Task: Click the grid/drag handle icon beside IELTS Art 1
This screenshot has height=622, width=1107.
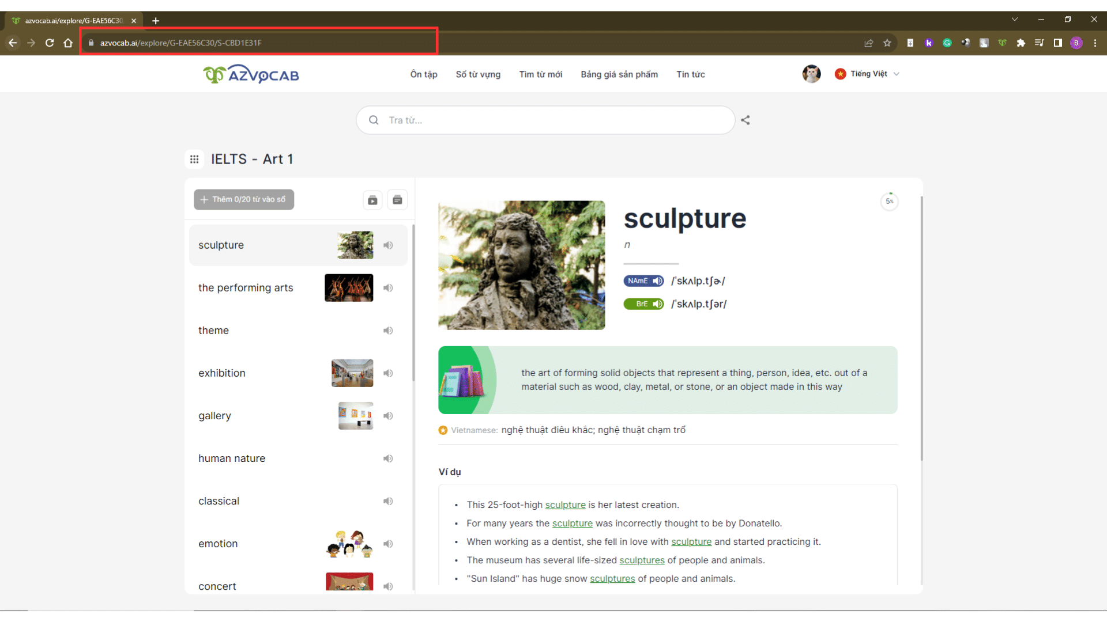Action: tap(195, 159)
